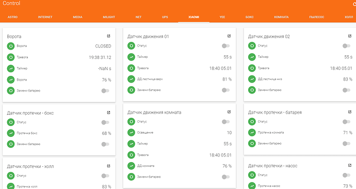
Task: Open Ворота card in external view
Action: point(108,36)
